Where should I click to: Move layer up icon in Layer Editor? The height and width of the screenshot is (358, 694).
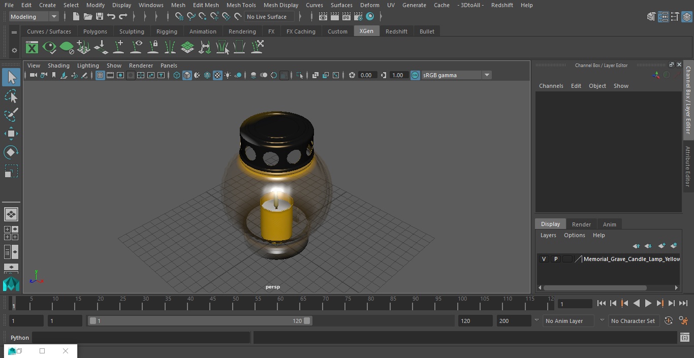pyautogui.click(x=636, y=246)
